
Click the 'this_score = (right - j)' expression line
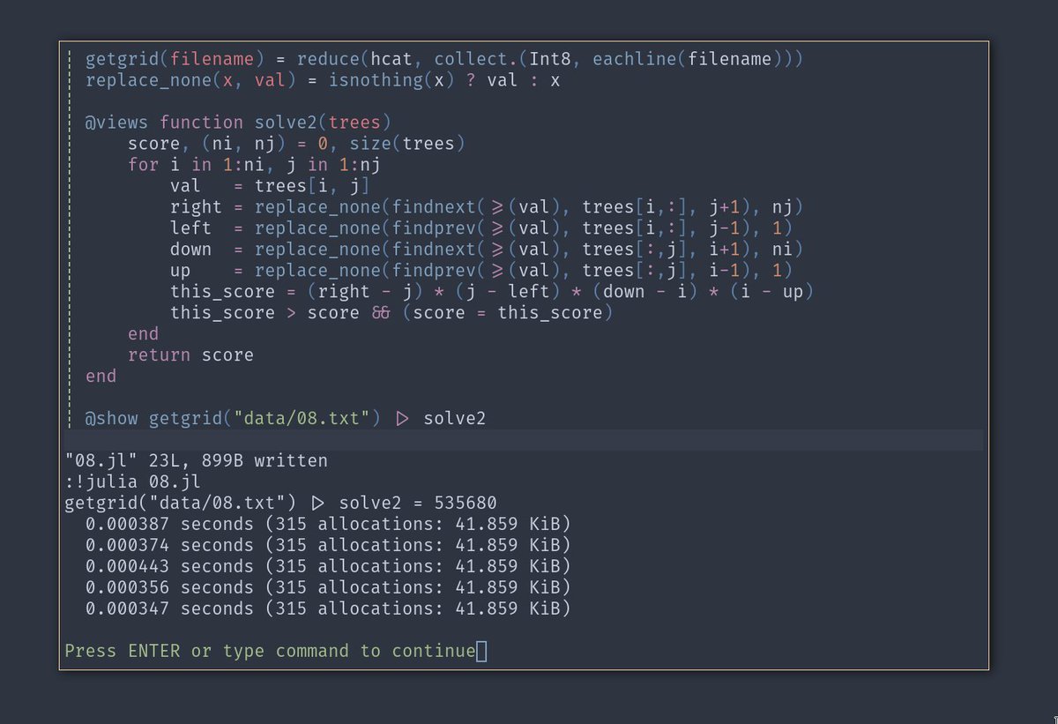pyautogui.click(x=492, y=292)
